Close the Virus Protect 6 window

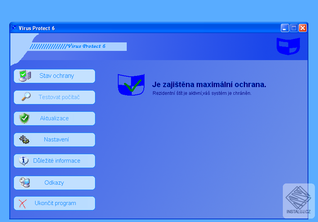[303, 28]
